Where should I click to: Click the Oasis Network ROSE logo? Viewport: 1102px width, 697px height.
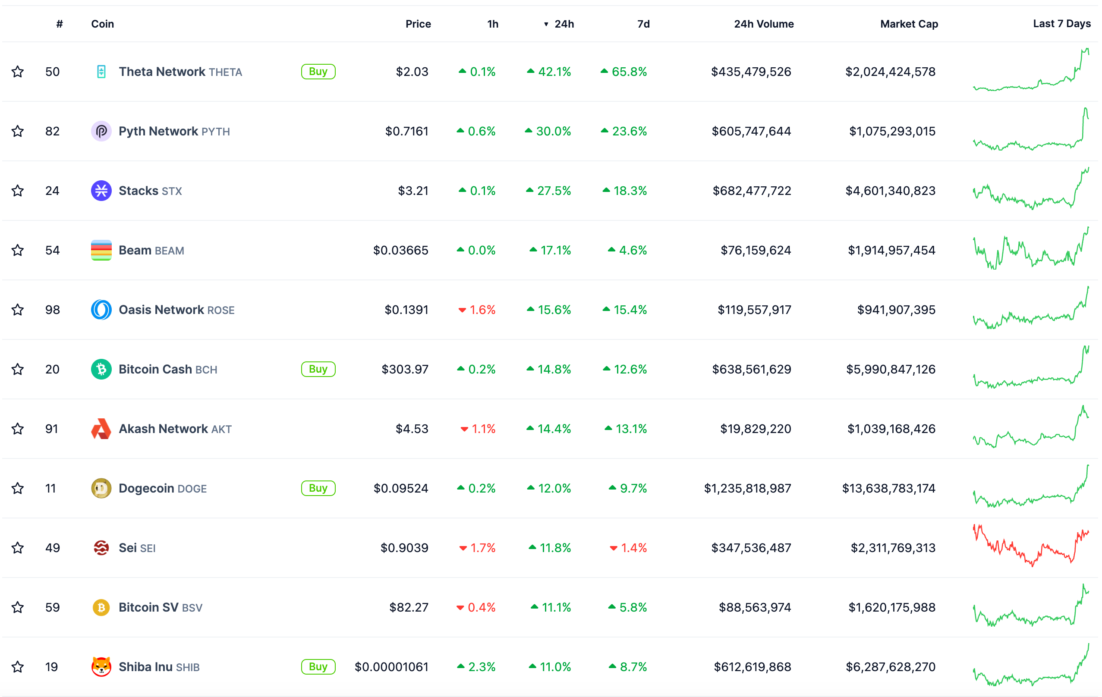pos(101,310)
